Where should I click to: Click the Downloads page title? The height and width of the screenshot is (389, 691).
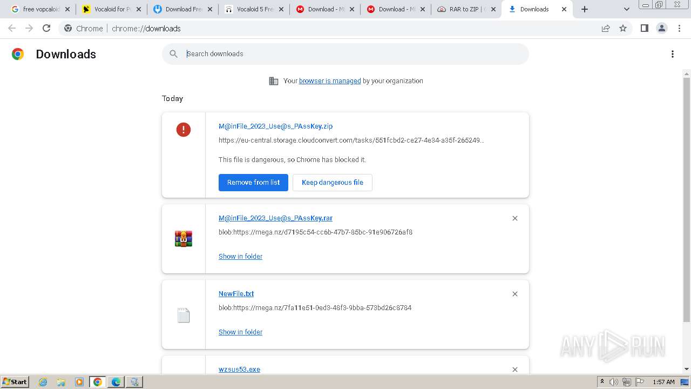pos(66,54)
